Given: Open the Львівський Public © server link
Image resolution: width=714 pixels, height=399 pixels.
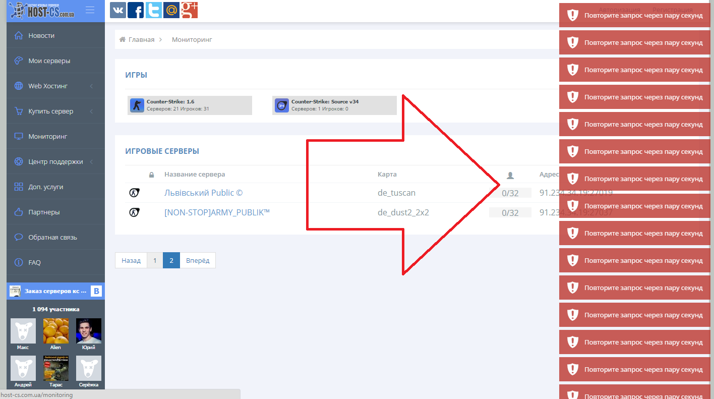Looking at the screenshot, I should pyautogui.click(x=204, y=193).
